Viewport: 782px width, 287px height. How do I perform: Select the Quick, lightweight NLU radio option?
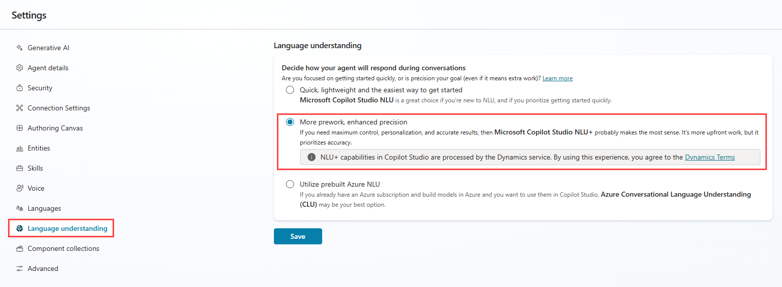[290, 90]
